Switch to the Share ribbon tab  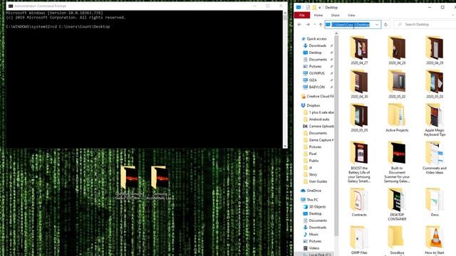point(335,15)
